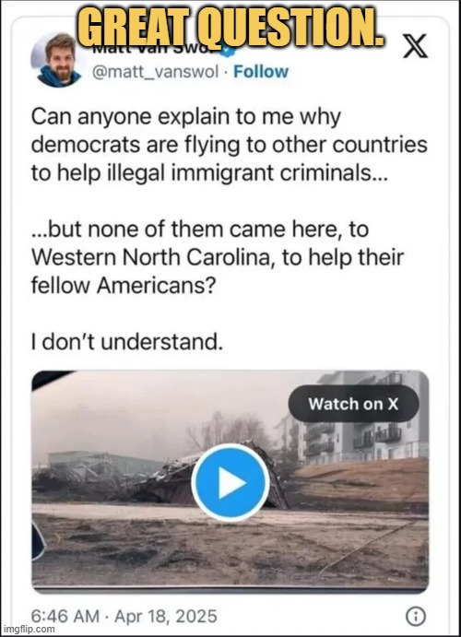Viewport: 461px width, 637px height.
Task: Click the 'Can anyone explain to me why' line
Action: coord(186,117)
